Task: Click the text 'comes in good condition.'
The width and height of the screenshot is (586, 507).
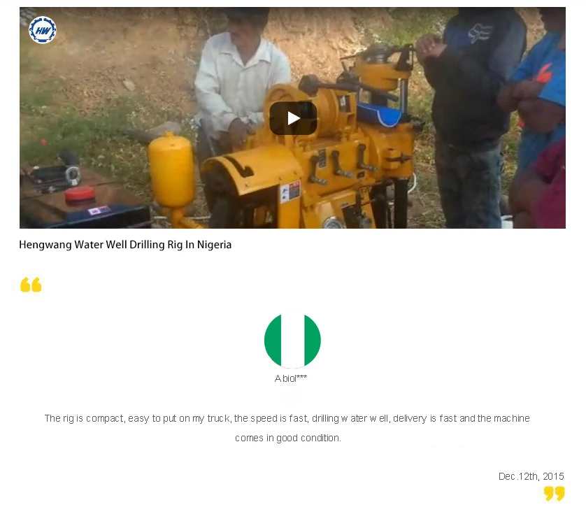Action: pos(288,438)
